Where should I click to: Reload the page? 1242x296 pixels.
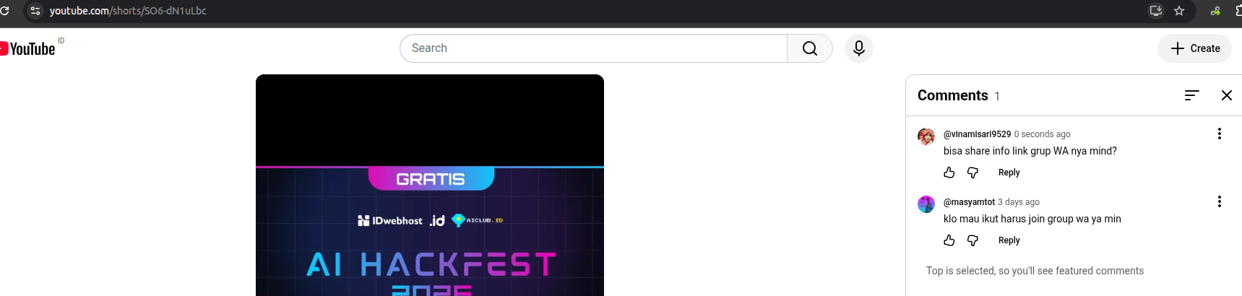(4, 11)
